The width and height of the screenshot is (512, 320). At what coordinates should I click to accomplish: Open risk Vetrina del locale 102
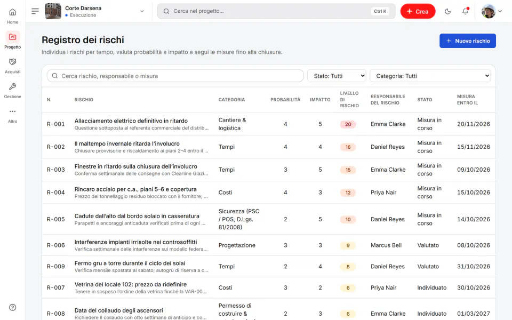[x=131, y=284]
